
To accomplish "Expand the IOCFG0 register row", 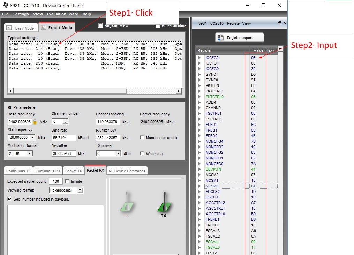I will (x=199, y=69).
